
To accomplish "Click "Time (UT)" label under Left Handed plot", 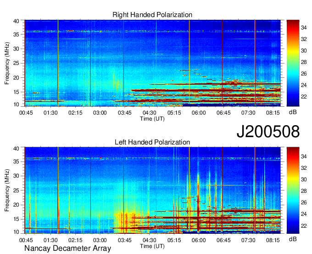I will coord(152,246).
